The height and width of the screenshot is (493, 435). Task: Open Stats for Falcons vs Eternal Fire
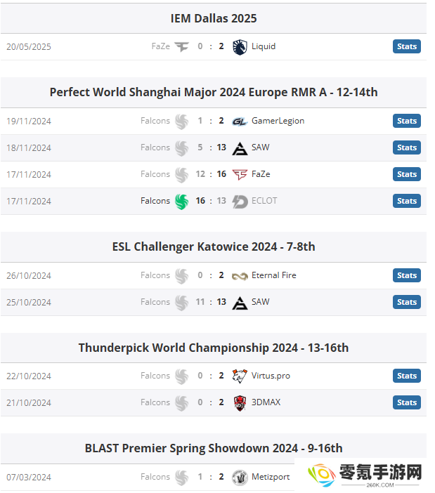pos(406,275)
